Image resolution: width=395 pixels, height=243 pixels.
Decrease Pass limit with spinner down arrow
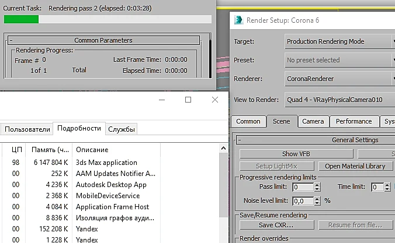(x=317, y=189)
